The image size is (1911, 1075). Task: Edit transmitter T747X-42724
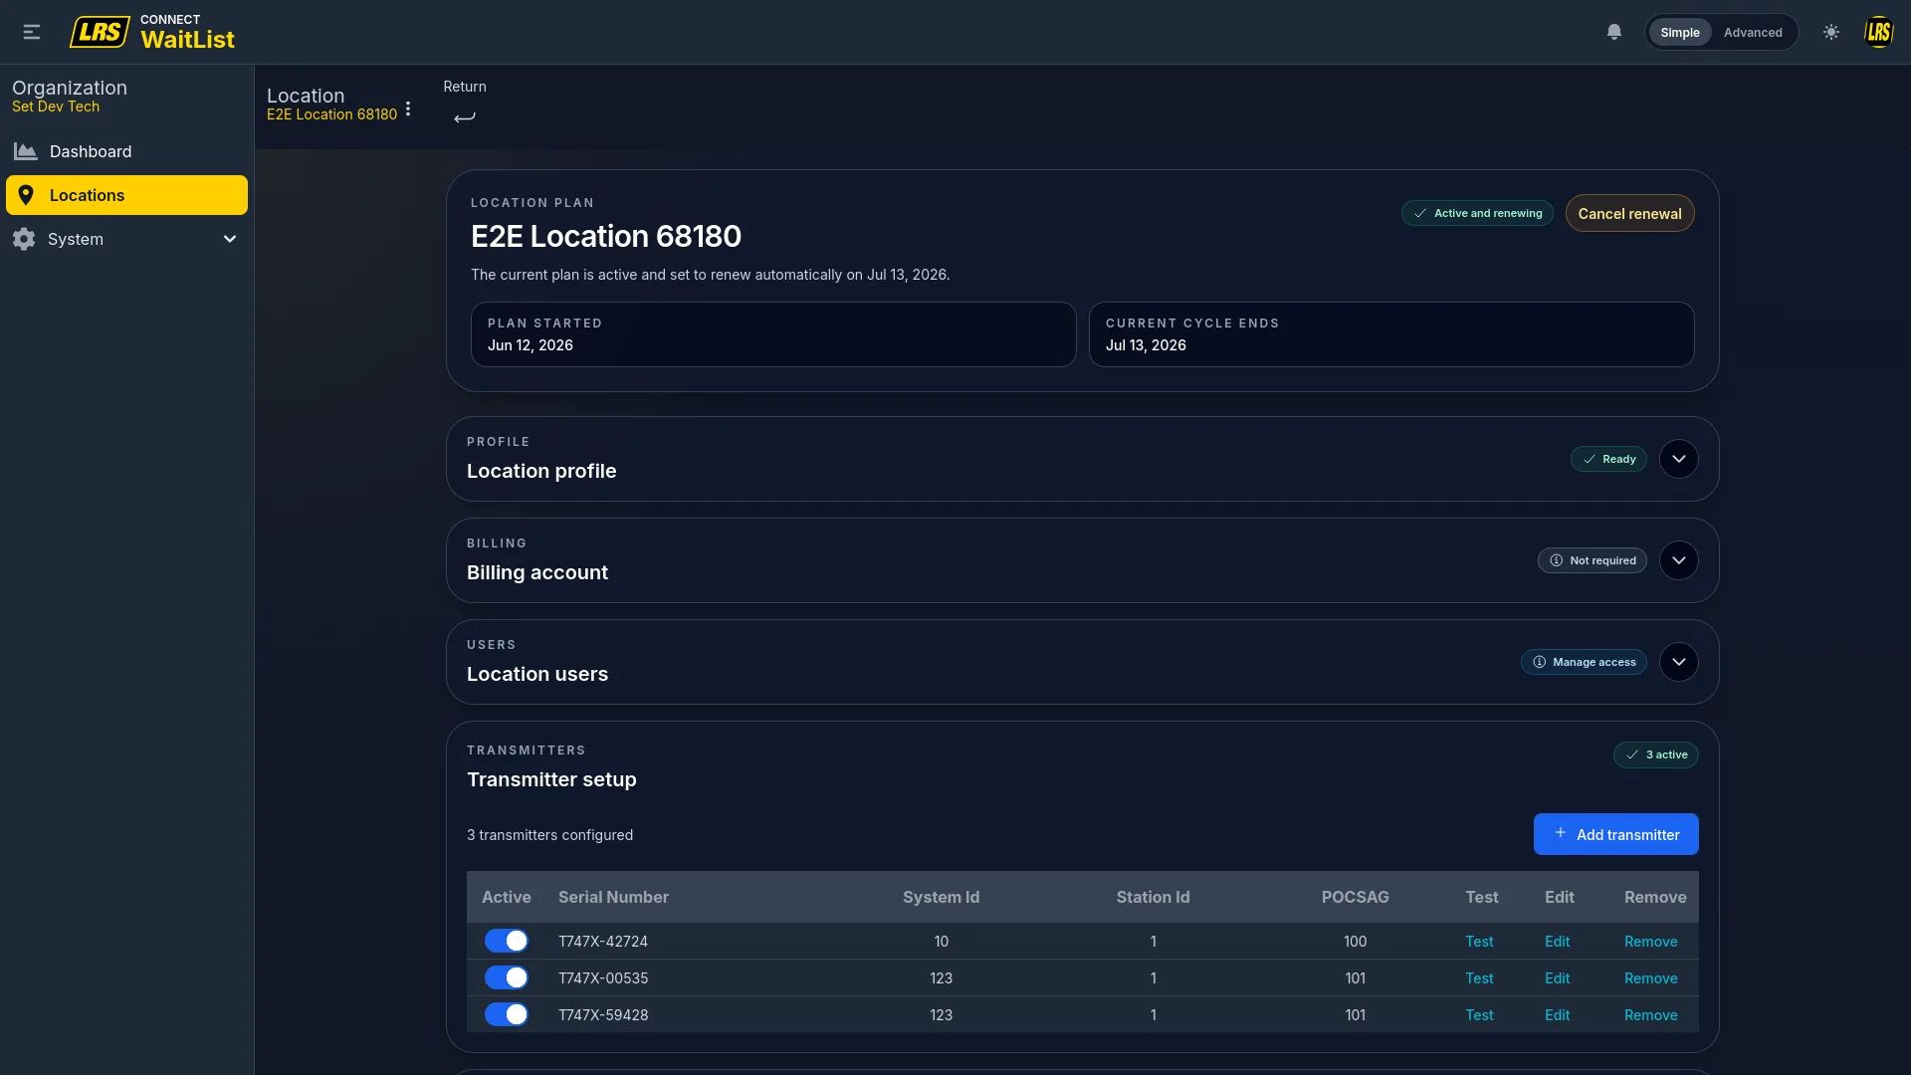click(x=1557, y=941)
